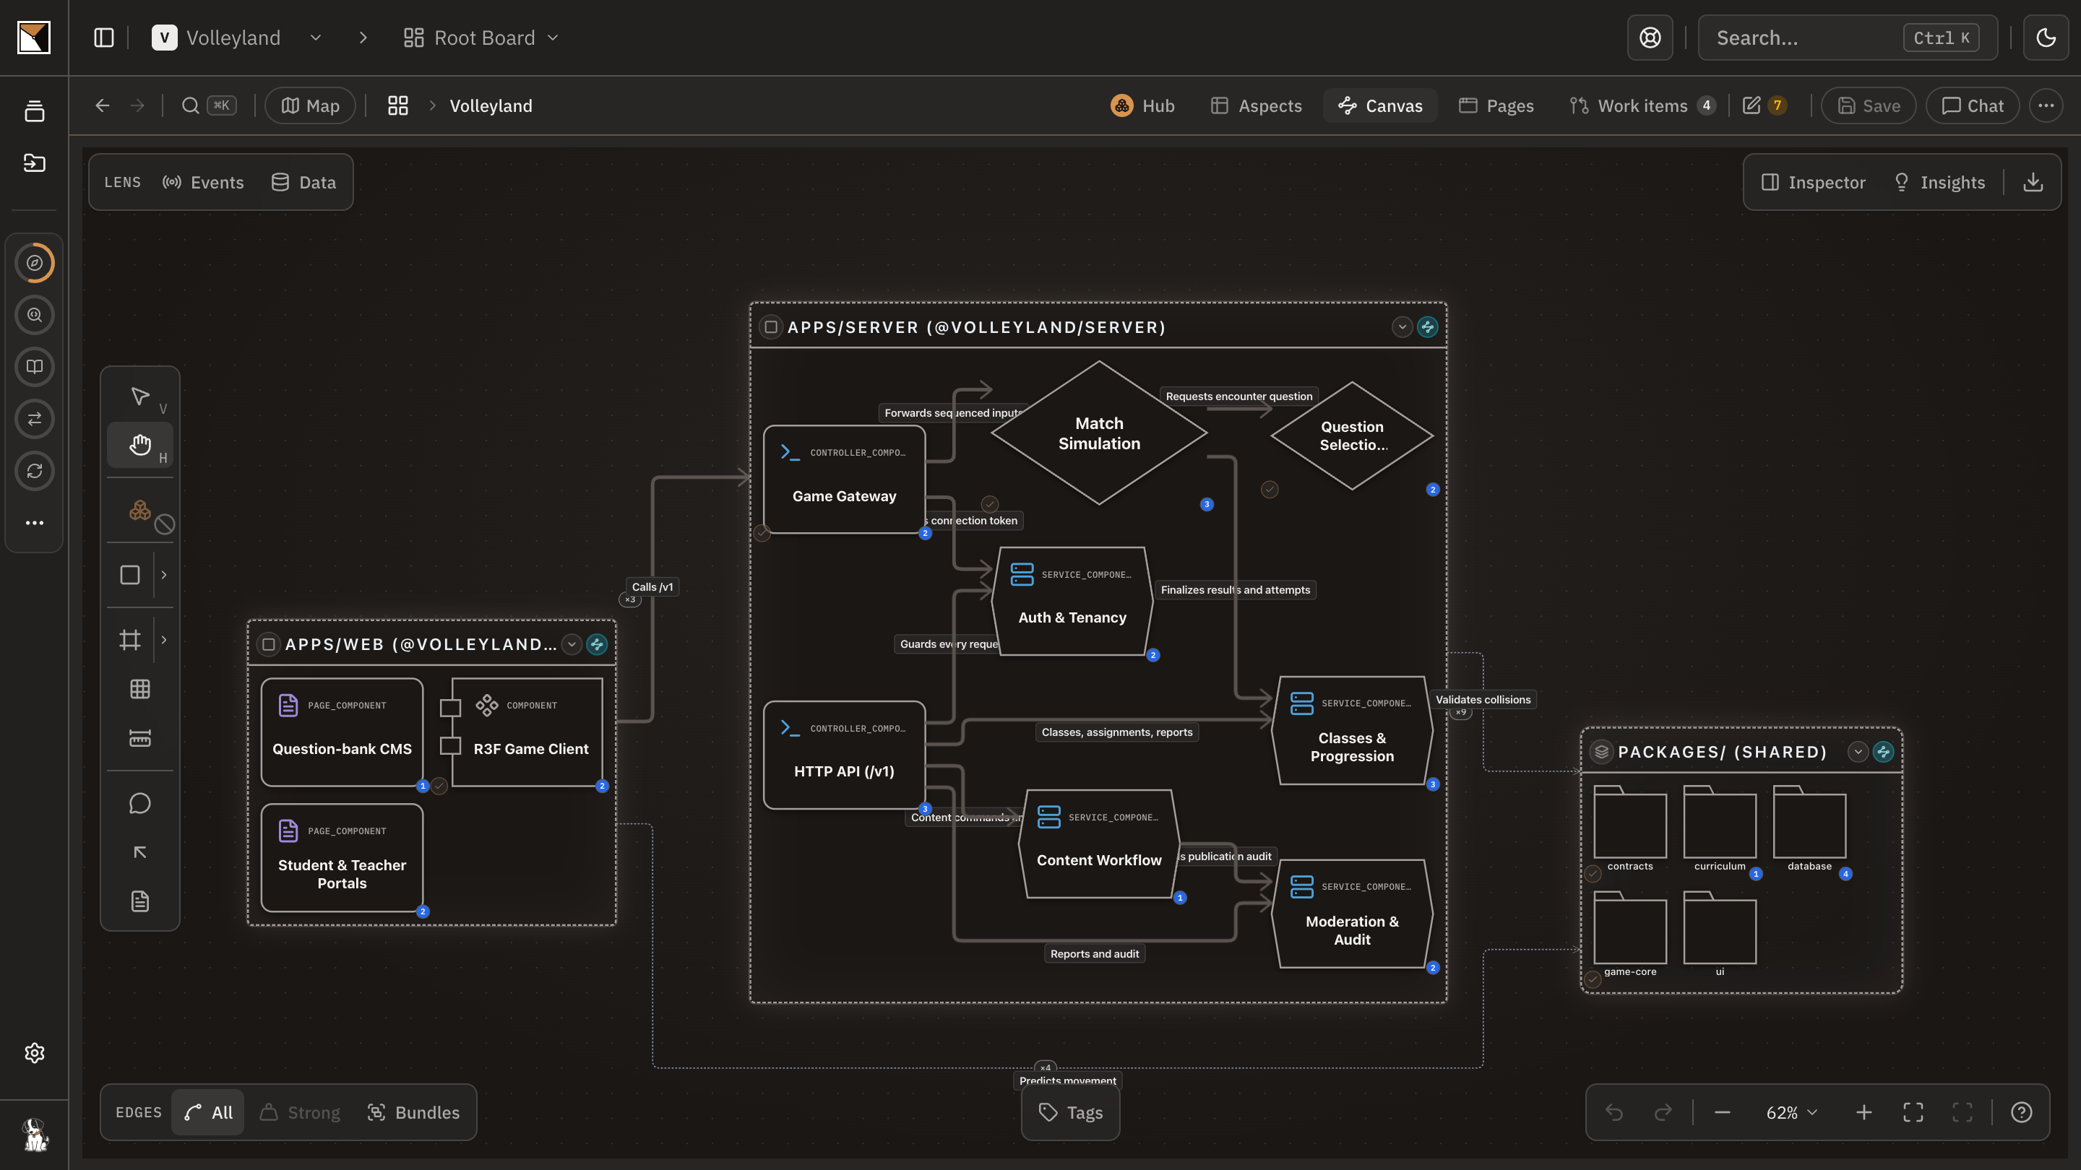Open settings gear in left rail
Image resolution: width=2081 pixels, height=1170 pixels.
(x=35, y=1053)
